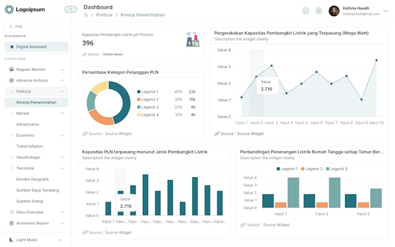Viewport: 395px width, 247px height.
Task: Click the Data Overview list icon
Action: (12, 212)
